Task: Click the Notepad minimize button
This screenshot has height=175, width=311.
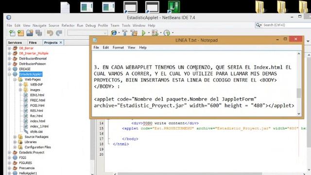Action: [x=277, y=39]
